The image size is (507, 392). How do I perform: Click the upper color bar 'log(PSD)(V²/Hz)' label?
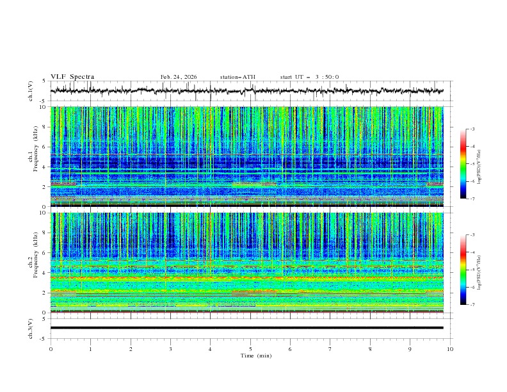pyautogui.click(x=479, y=167)
